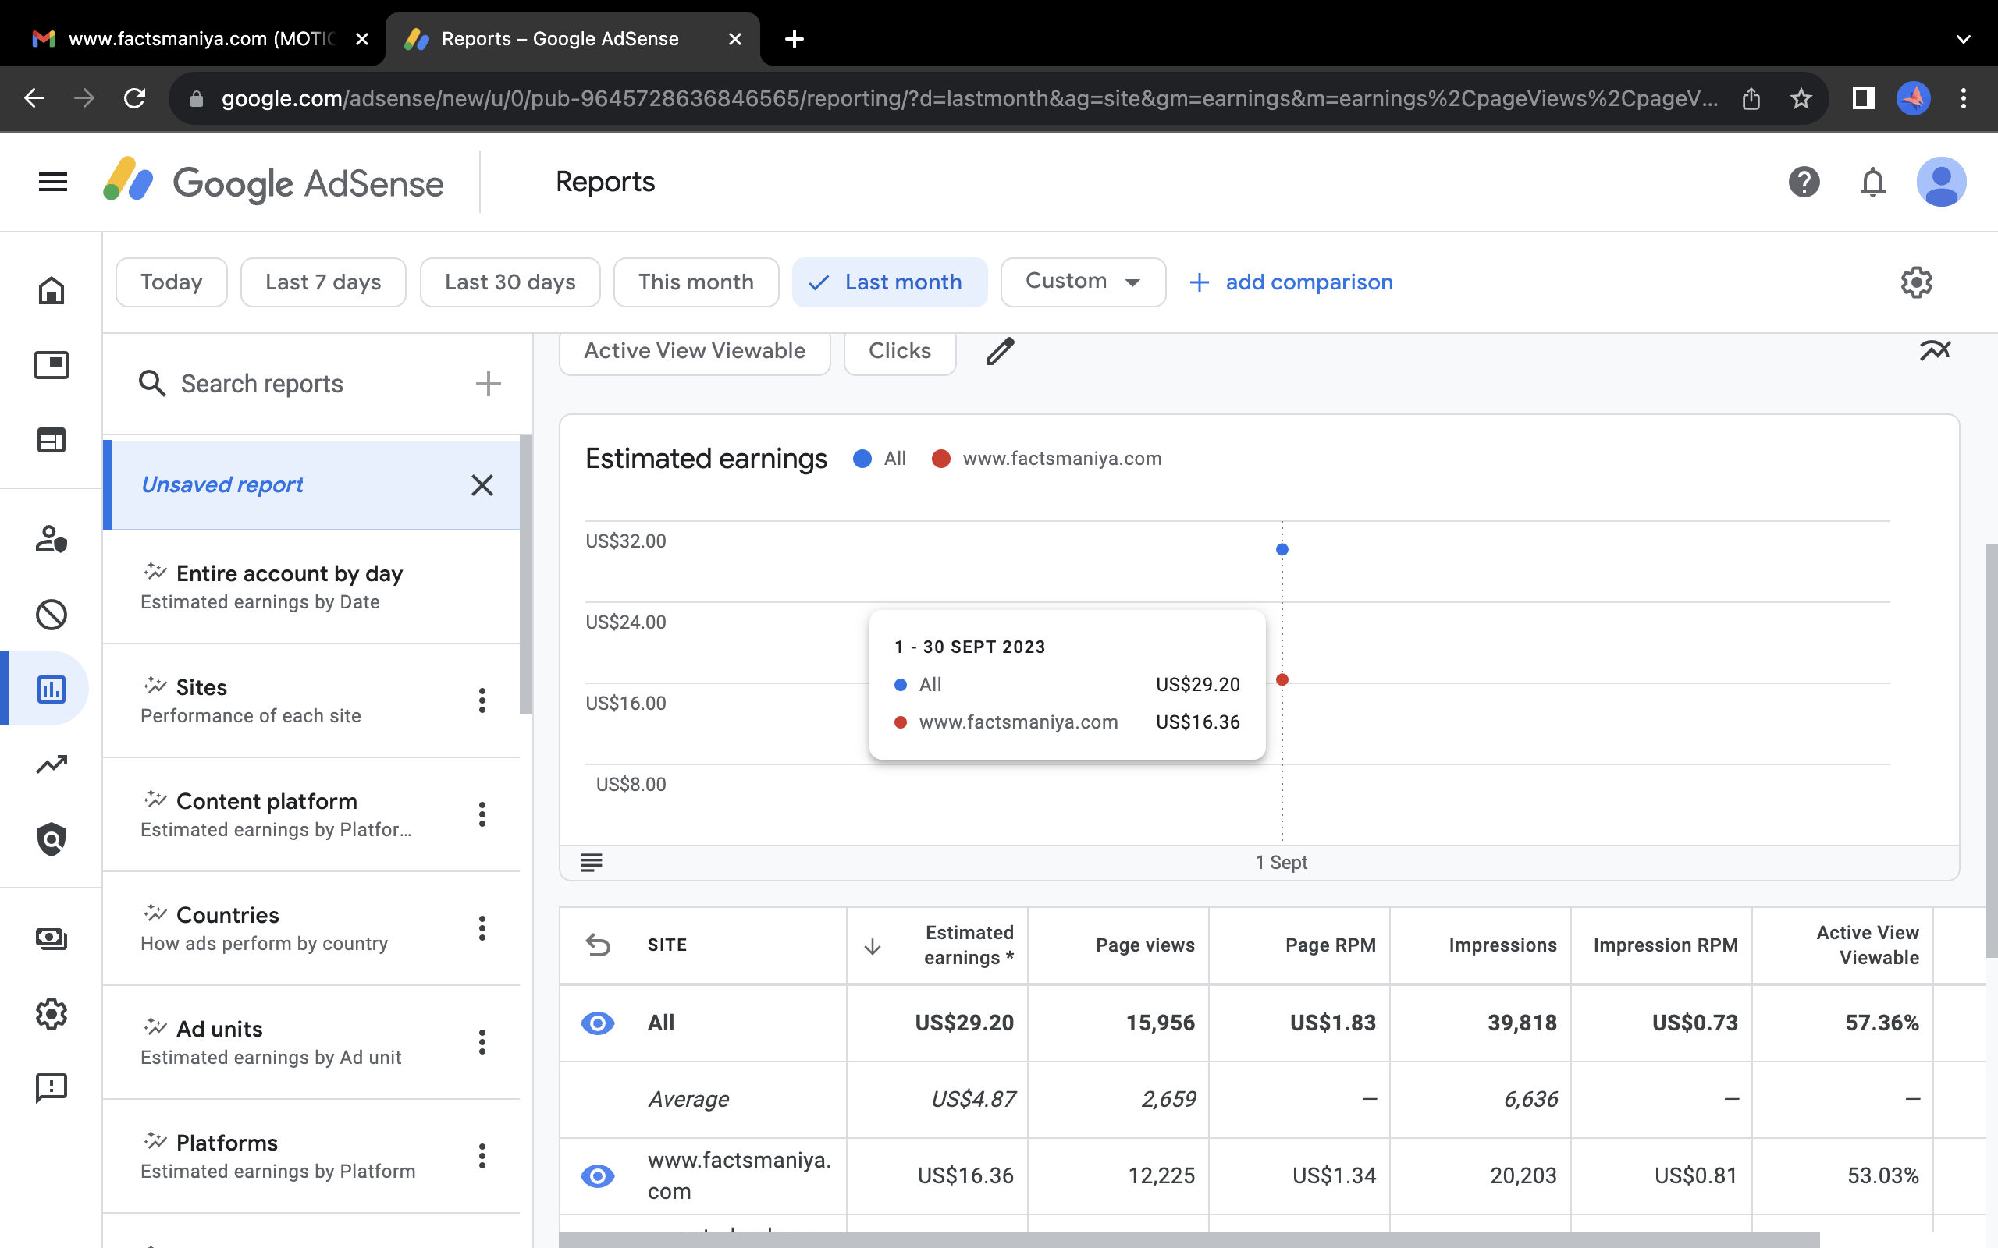Open the Ads sidebar icon
Screen dimensions: 1998x1248
point(52,365)
